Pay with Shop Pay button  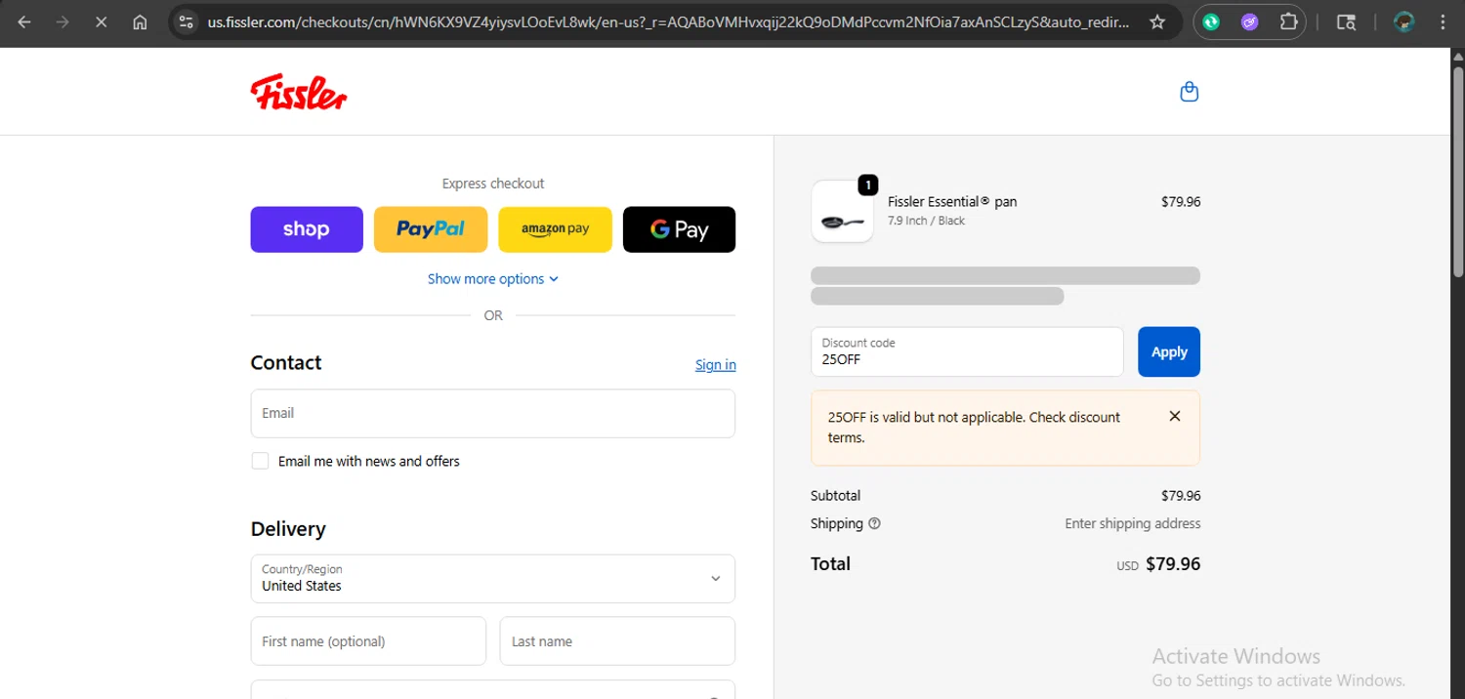click(307, 229)
